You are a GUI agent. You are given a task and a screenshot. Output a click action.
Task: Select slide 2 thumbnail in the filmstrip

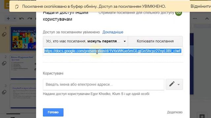pyautogui.click(x=23, y=68)
